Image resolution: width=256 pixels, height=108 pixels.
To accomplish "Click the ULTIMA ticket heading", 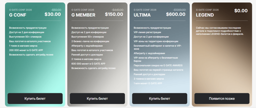I will click(142, 15).
